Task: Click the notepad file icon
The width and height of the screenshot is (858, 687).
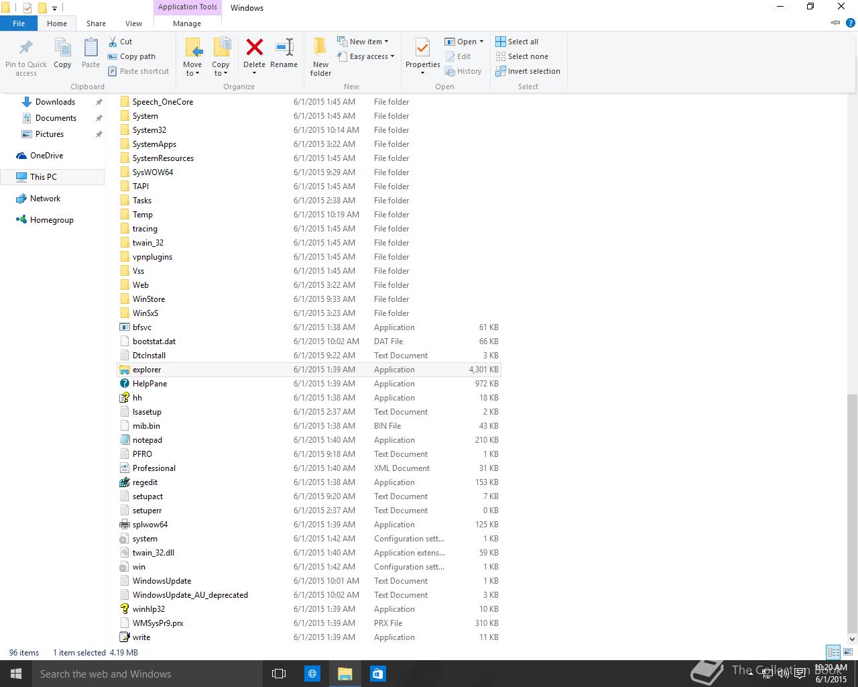Action: [124, 440]
